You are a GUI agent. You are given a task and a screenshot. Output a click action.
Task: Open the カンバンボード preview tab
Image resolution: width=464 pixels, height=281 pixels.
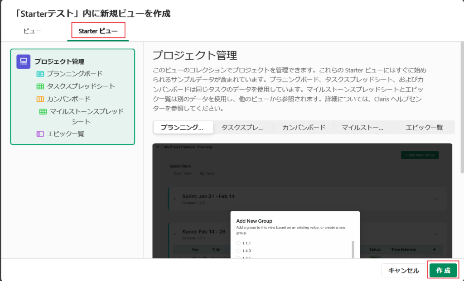pyautogui.click(x=304, y=127)
